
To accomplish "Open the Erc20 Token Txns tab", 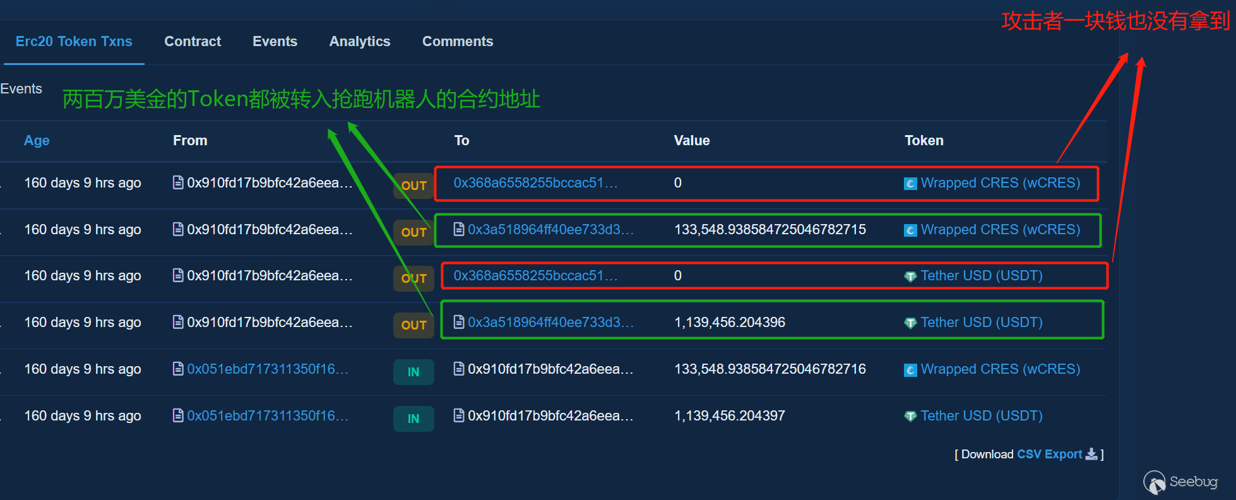I will [74, 42].
